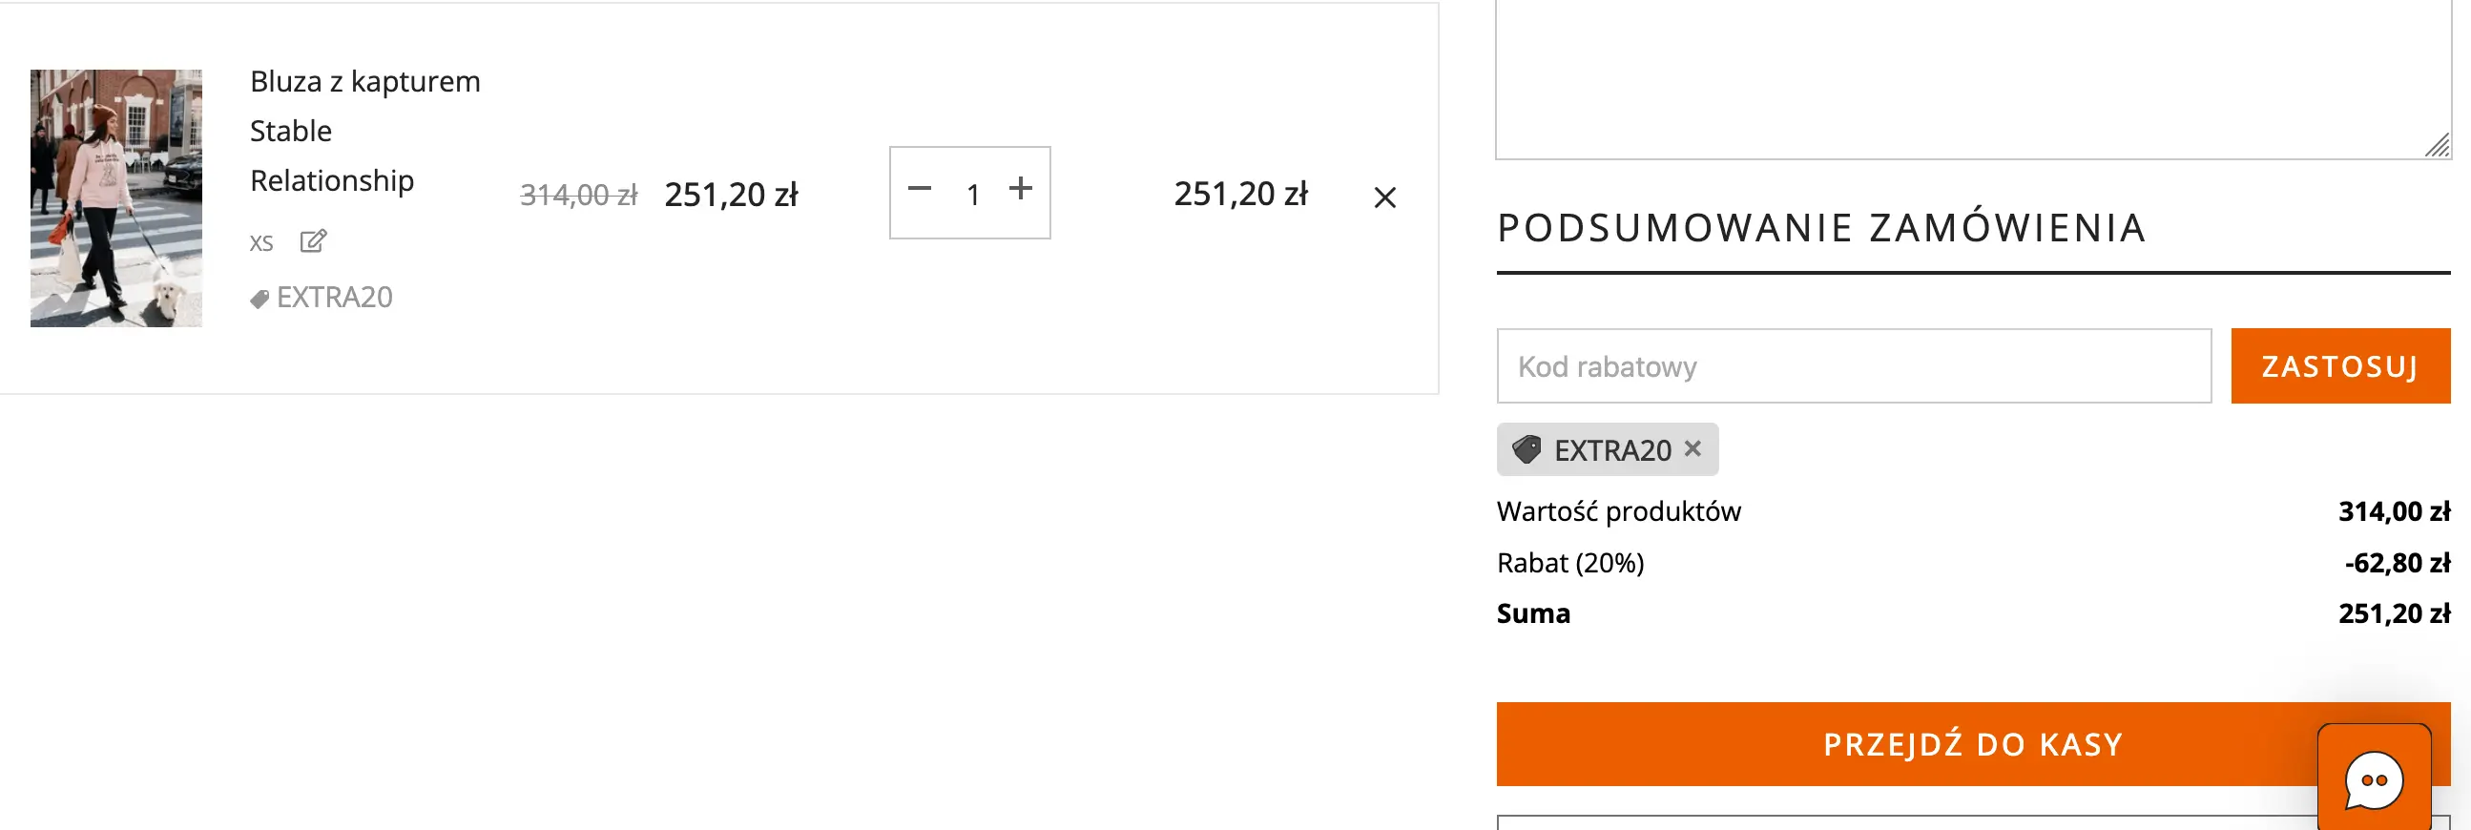Open the hoodie product thumbnail image
Viewport: 2471px width, 830px height.
coord(116,197)
